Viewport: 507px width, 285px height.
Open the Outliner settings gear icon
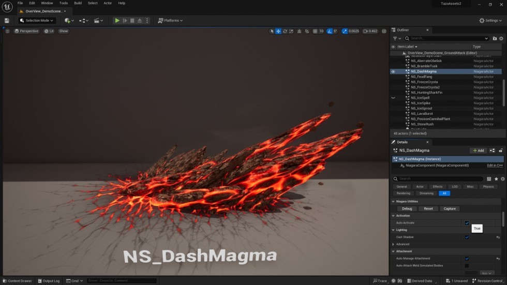(501, 38)
